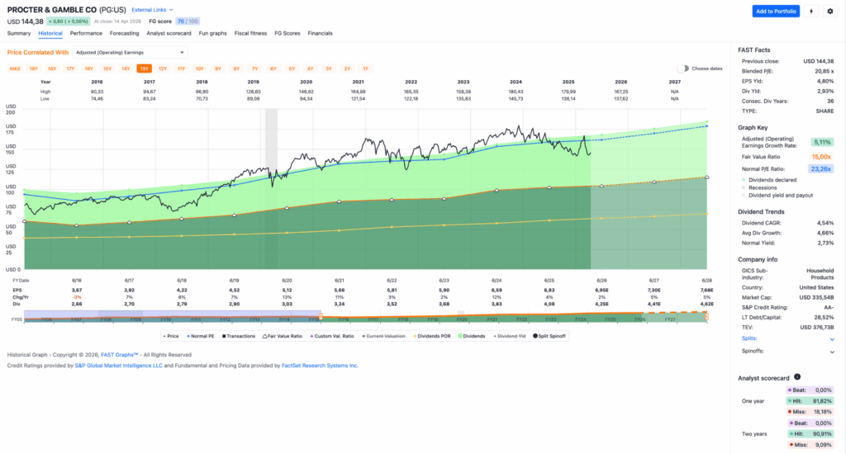Click the lightning bolt icon button
This screenshot has height=454, width=846.
point(812,12)
